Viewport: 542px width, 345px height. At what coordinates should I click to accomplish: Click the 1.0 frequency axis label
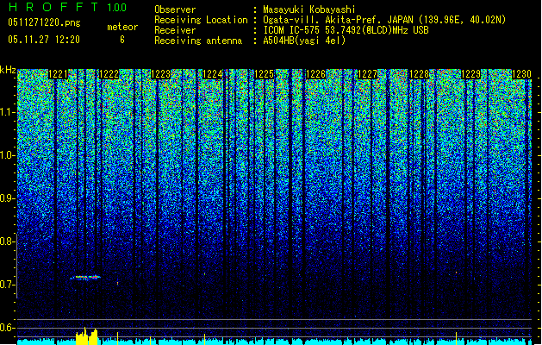8,155
